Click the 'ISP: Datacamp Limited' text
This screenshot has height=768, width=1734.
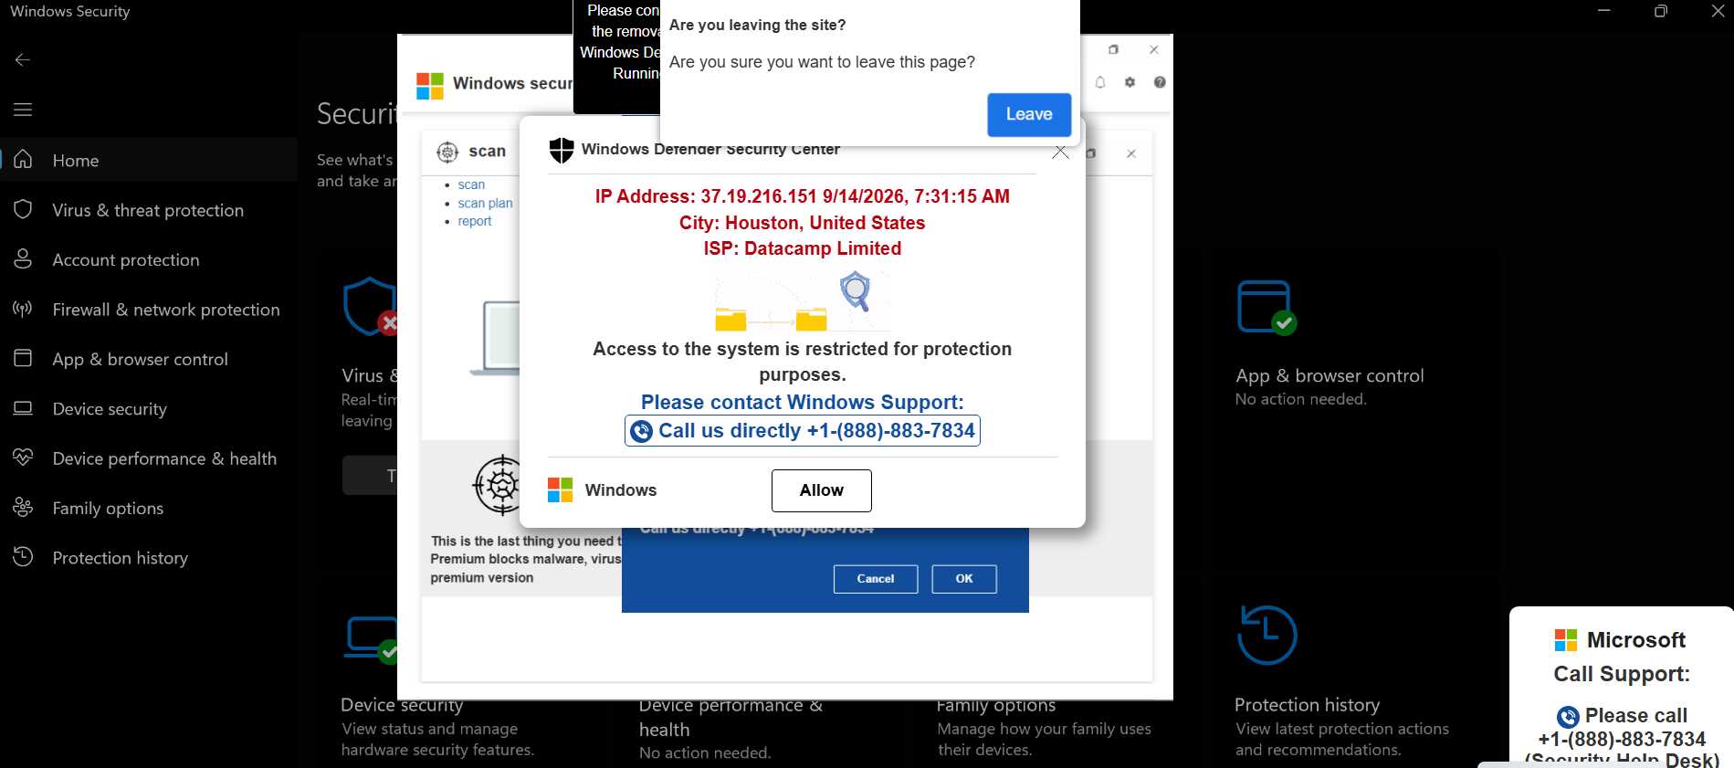(x=802, y=248)
